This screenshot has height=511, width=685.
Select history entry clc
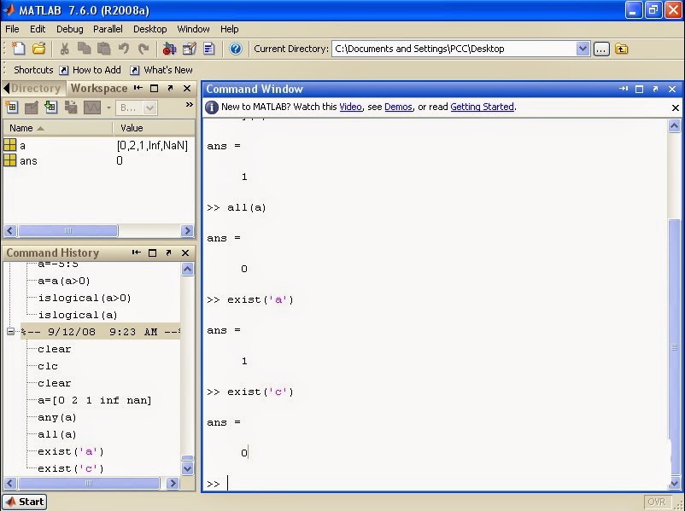(48, 367)
